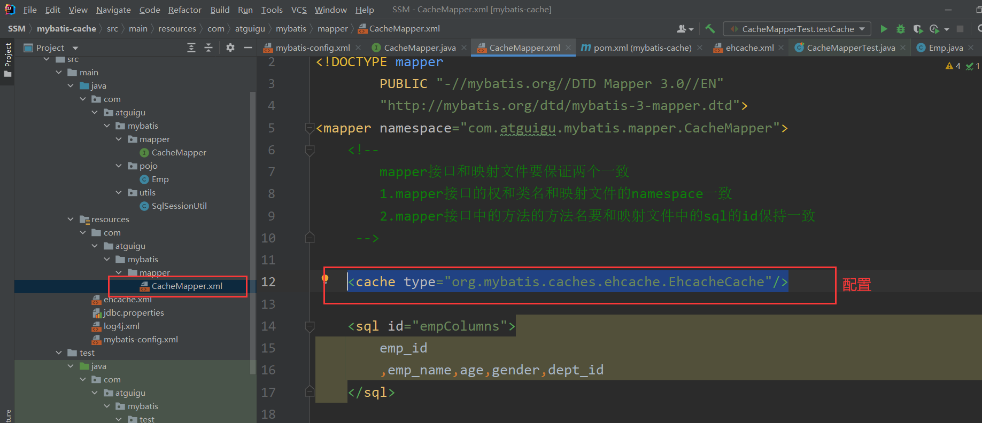This screenshot has height=423, width=982.
Task: Stop the running process
Action: [960, 29]
